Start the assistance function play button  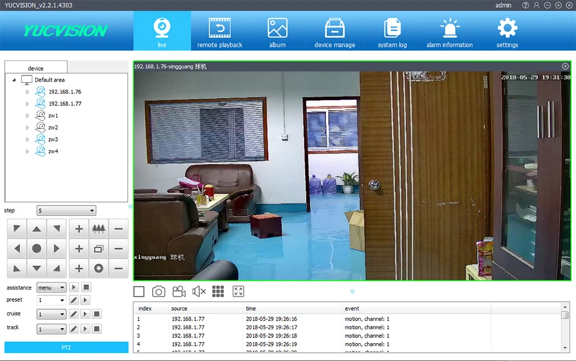[74, 287]
